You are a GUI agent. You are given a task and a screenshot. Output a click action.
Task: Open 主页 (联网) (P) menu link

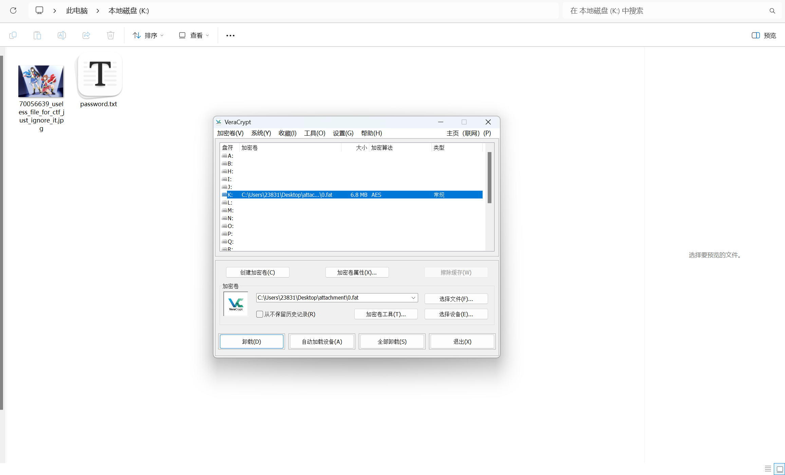pyautogui.click(x=469, y=133)
